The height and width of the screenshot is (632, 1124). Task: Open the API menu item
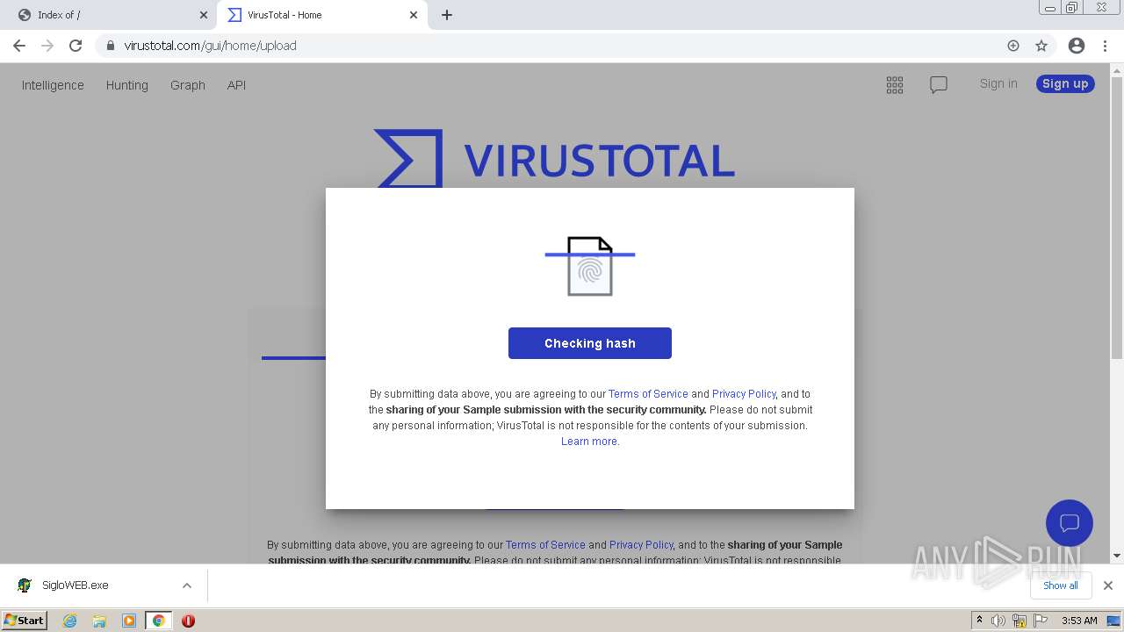click(x=236, y=85)
